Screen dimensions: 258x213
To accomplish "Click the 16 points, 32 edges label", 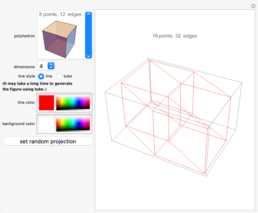I will click(x=175, y=36).
